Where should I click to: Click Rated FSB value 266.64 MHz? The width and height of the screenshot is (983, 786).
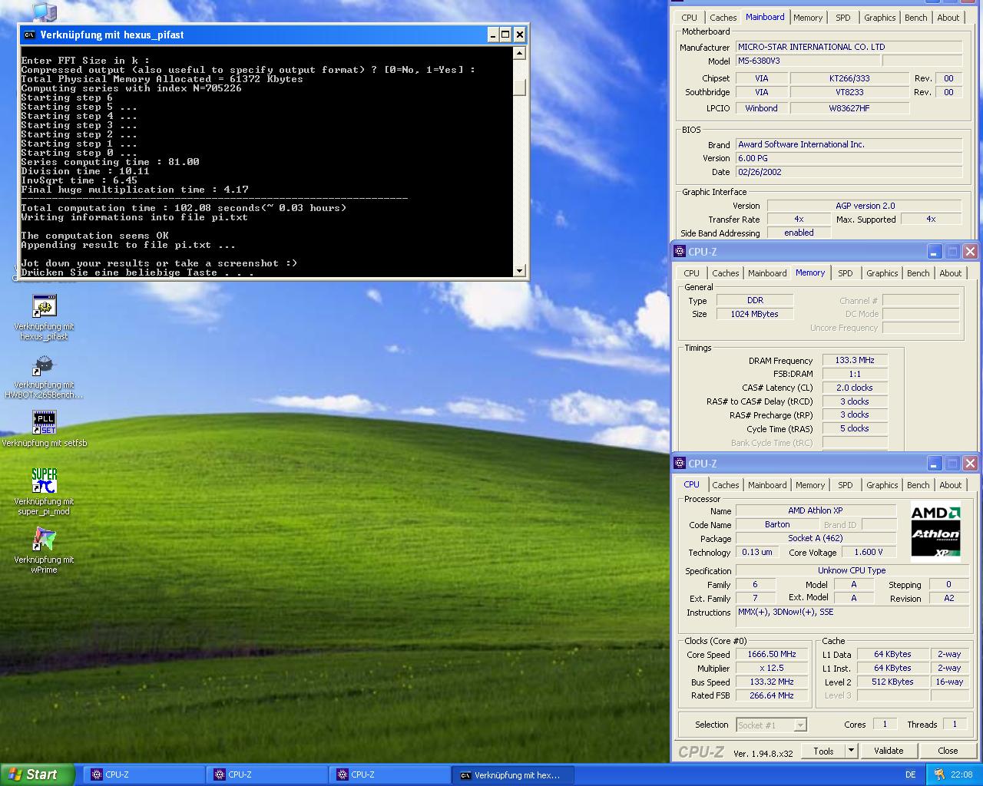tap(772, 695)
